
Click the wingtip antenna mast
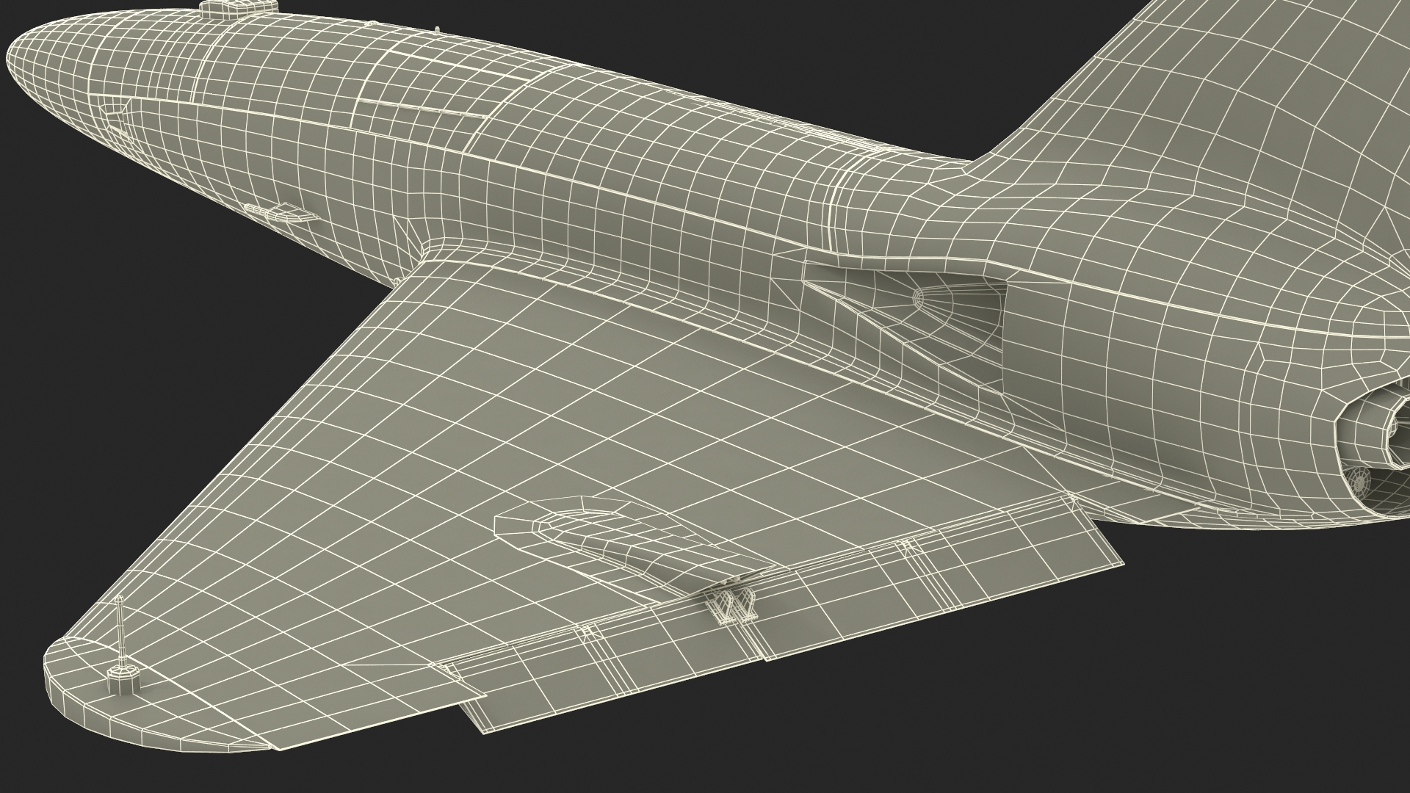[120, 630]
